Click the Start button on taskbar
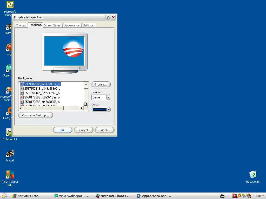Viewport: 266px width, 199px height. coord(4,196)
